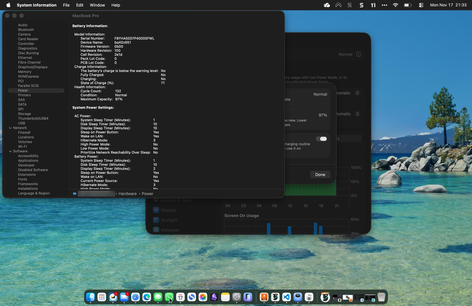Click the battery status menu bar icon
Screen dimensions: 472x306
pyautogui.click(x=408, y=5)
